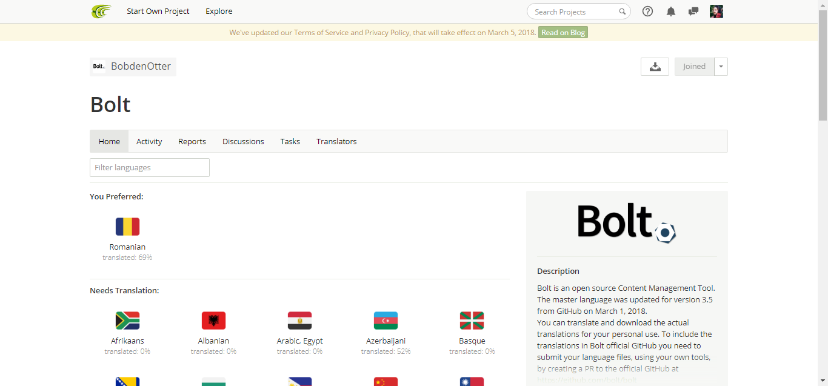Click the "Description" heading
This screenshot has width=828, height=386.
pos(558,271)
